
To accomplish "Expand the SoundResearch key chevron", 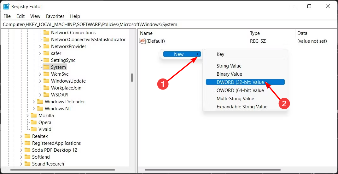I will click(21, 164).
